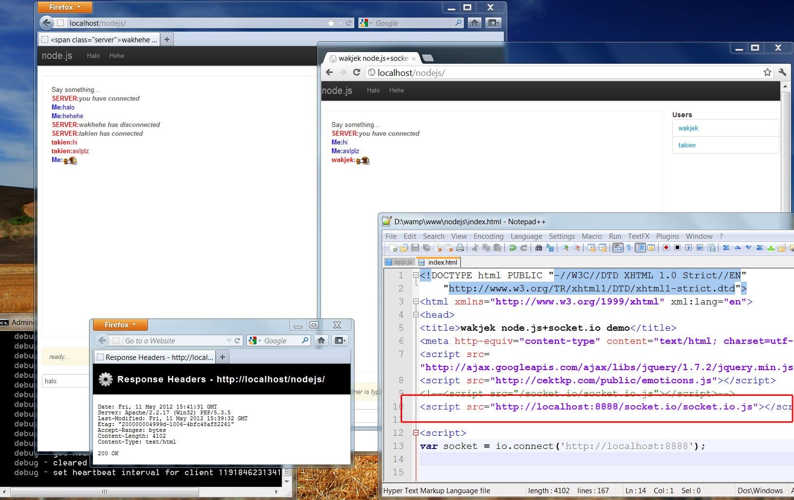Open the Chrome wrench menu
The height and width of the screenshot is (500, 794).
(x=782, y=72)
